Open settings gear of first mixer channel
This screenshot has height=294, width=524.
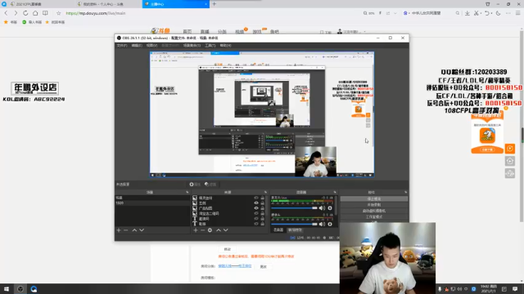tap(330, 208)
